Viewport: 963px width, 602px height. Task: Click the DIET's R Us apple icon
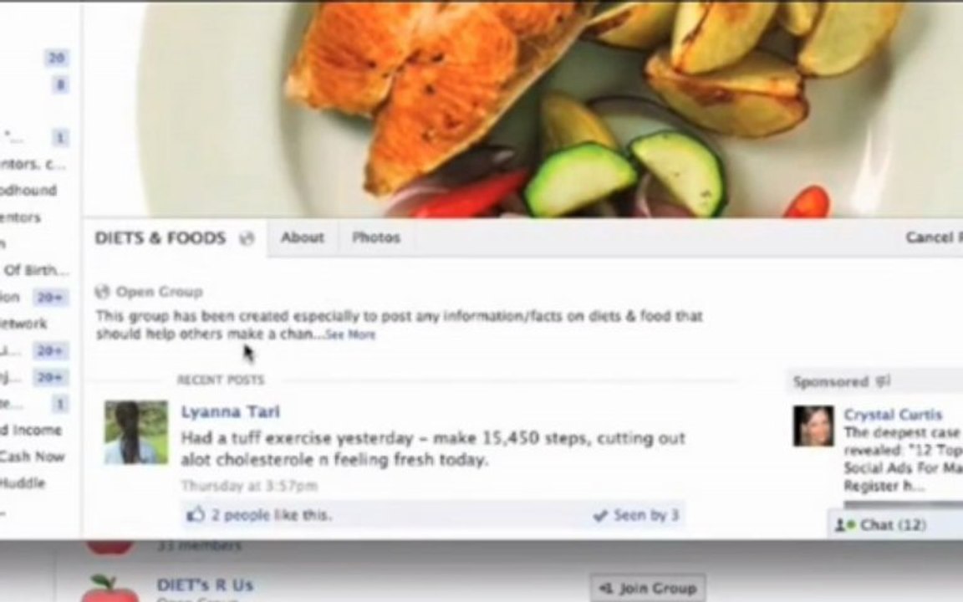[x=109, y=588]
